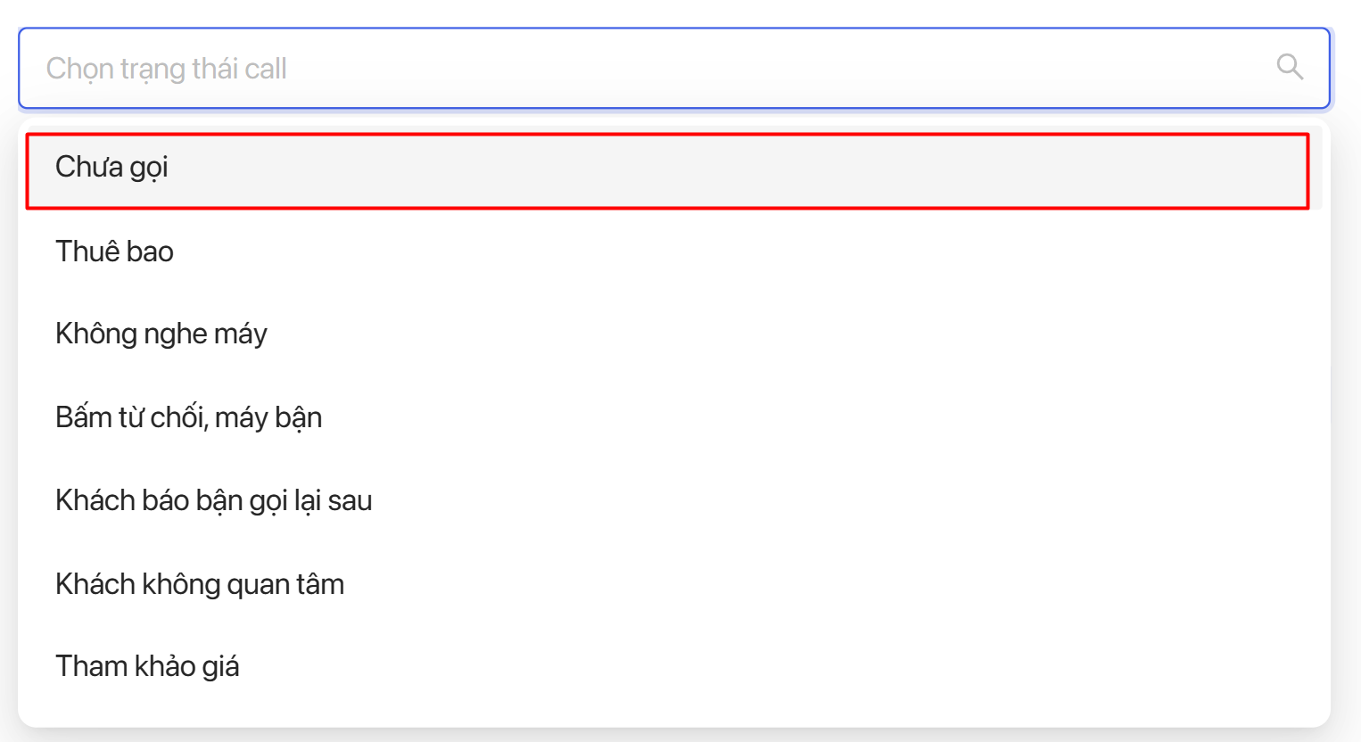Click the search icon in status field
The image size is (1361, 742).
point(1290,67)
